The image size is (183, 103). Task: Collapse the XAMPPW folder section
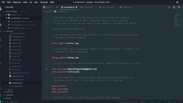[9, 31]
